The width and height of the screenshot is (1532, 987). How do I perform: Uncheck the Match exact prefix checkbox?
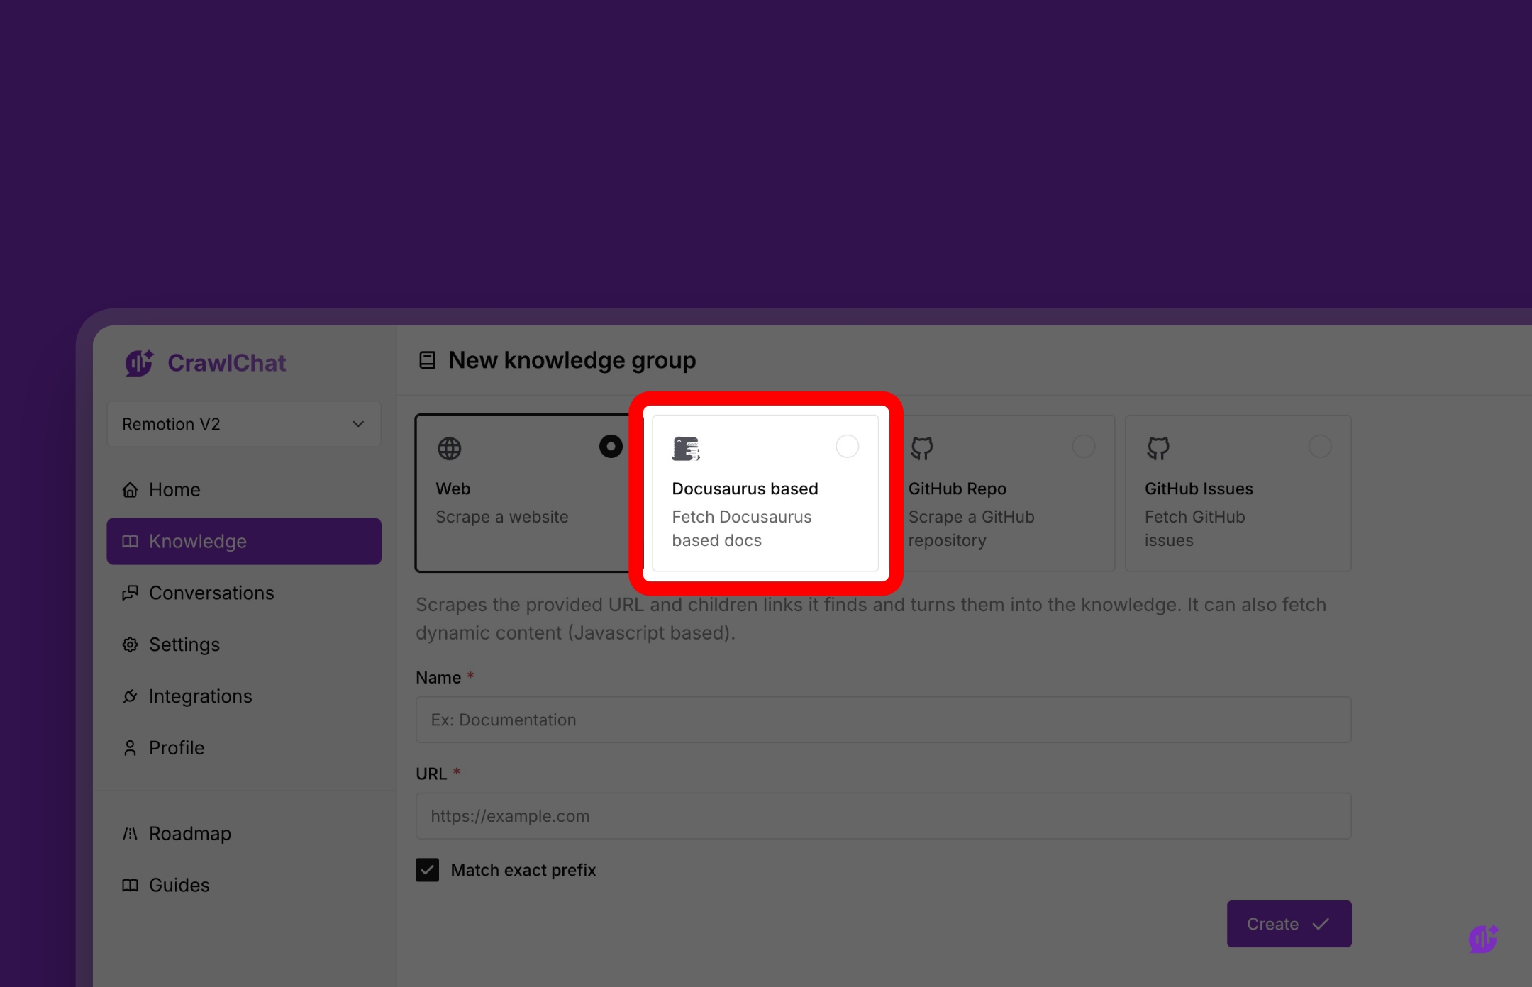click(427, 870)
